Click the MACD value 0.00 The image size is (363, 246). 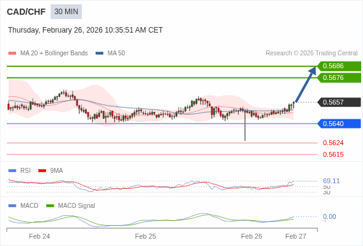(329, 216)
